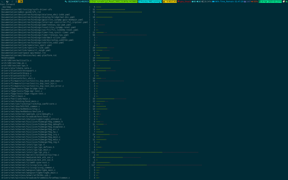Click the ti/am65-cpsw-nuss.c line
The height and width of the screenshot is (180, 288).
tap(25, 162)
